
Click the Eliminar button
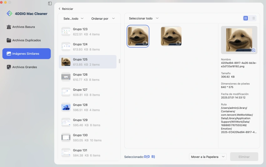click(x=244, y=157)
